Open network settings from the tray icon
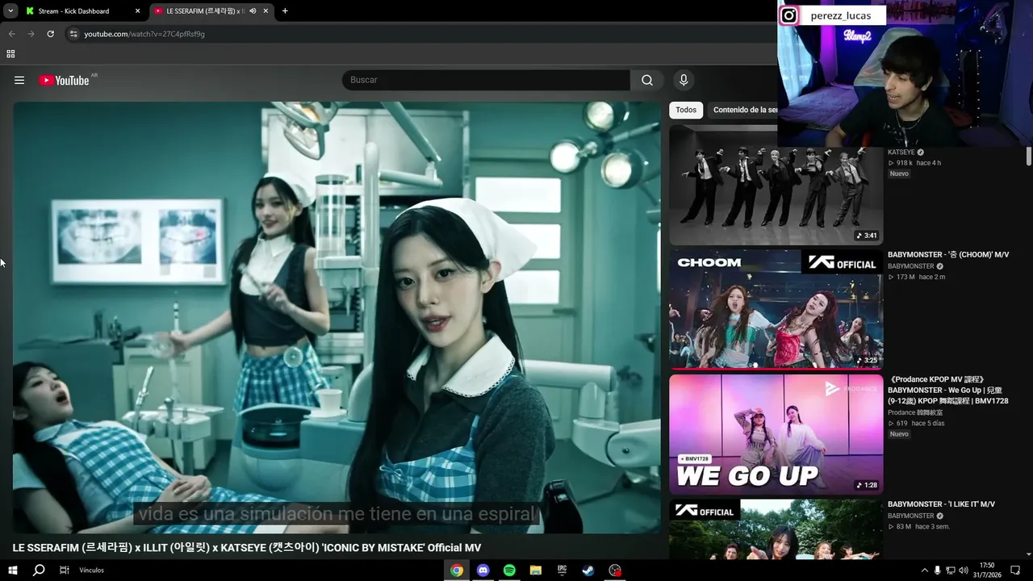The image size is (1033, 581). [x=950, y=571]
